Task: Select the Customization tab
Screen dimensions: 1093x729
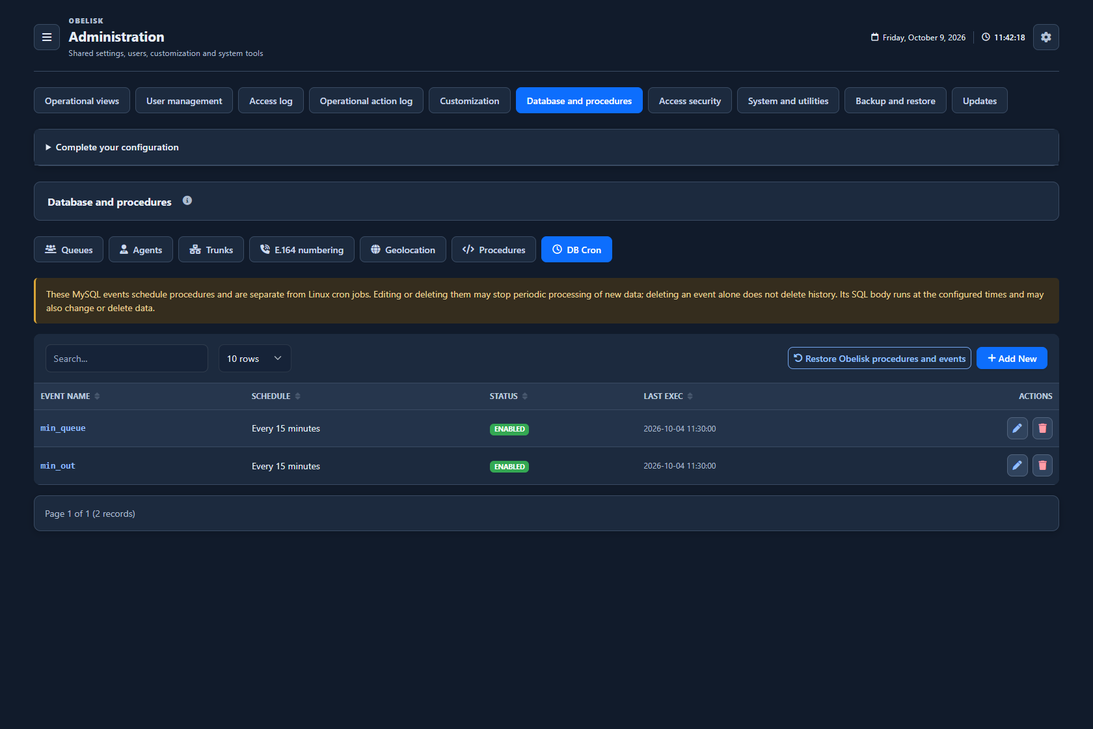Action: [470, 100]
